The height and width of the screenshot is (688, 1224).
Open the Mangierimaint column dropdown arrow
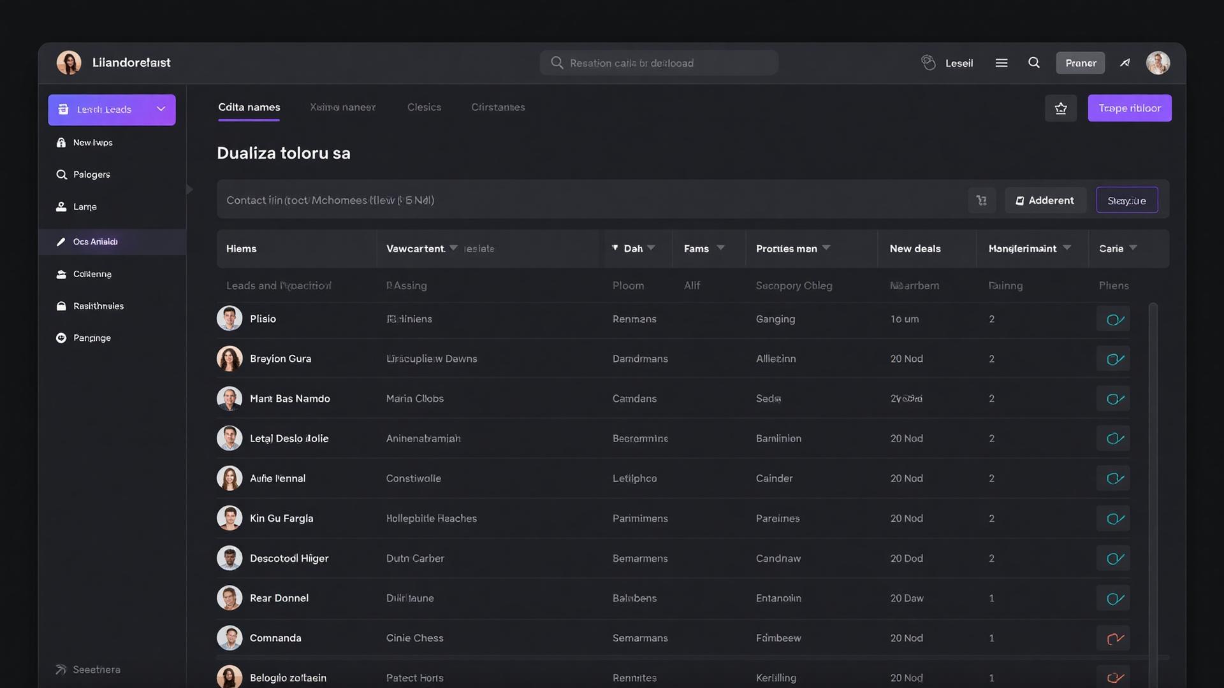pyautogui.click(x=1067, y=248)
